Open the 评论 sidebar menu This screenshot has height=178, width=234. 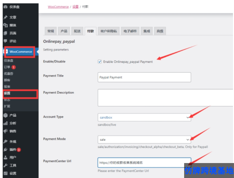[13, 41]
